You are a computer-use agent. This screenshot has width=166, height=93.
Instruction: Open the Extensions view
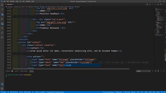point(2,24)
